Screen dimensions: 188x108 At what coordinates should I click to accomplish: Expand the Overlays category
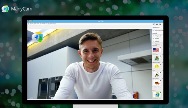click(x=158, y=41)
